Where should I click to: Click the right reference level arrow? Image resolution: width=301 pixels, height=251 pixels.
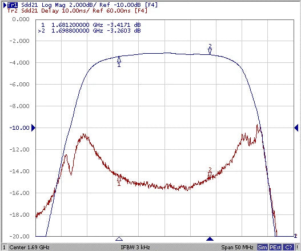(296, 128)
